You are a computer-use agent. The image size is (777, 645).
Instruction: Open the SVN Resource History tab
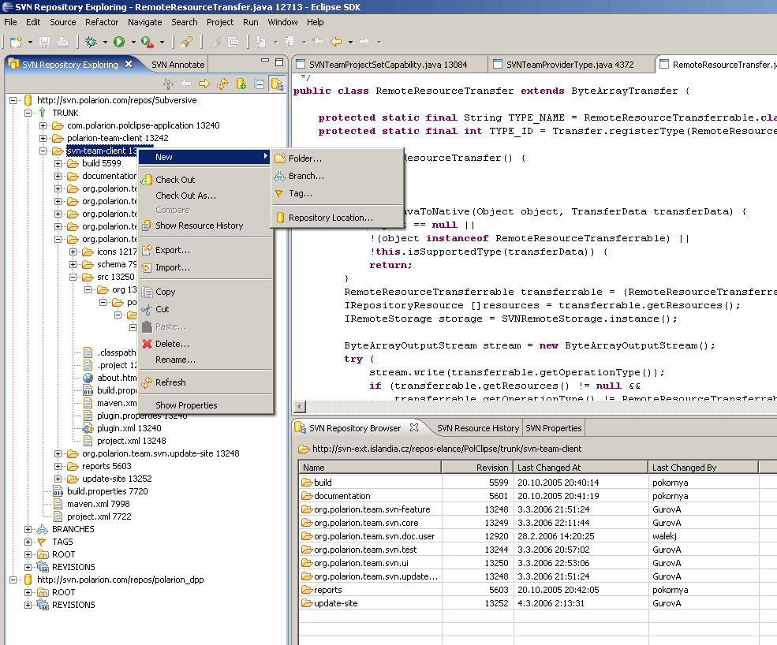pyautogui.click(x=478, y=428)
